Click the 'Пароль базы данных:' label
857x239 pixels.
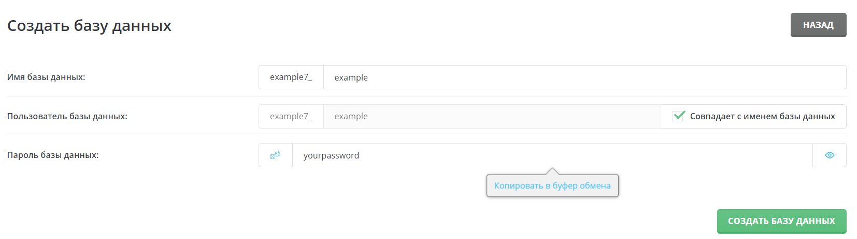[53, 155]
